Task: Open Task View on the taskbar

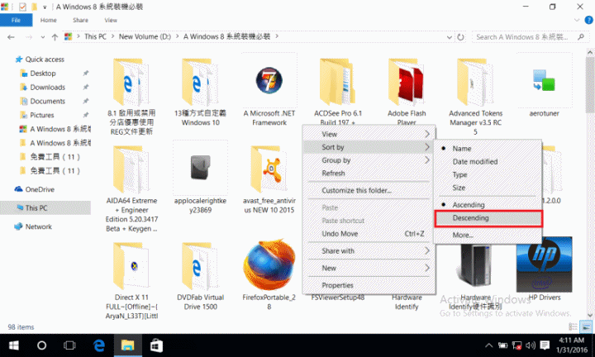Action: point(69,345)
